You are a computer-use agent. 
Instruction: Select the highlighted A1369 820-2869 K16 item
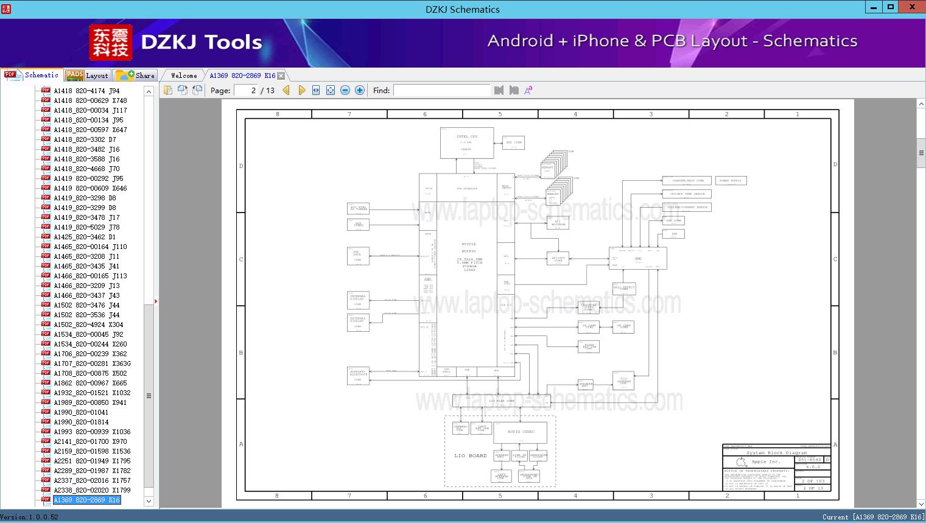[x=87, y=500]
